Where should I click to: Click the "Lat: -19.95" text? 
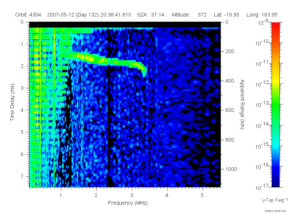click(226, 15)
